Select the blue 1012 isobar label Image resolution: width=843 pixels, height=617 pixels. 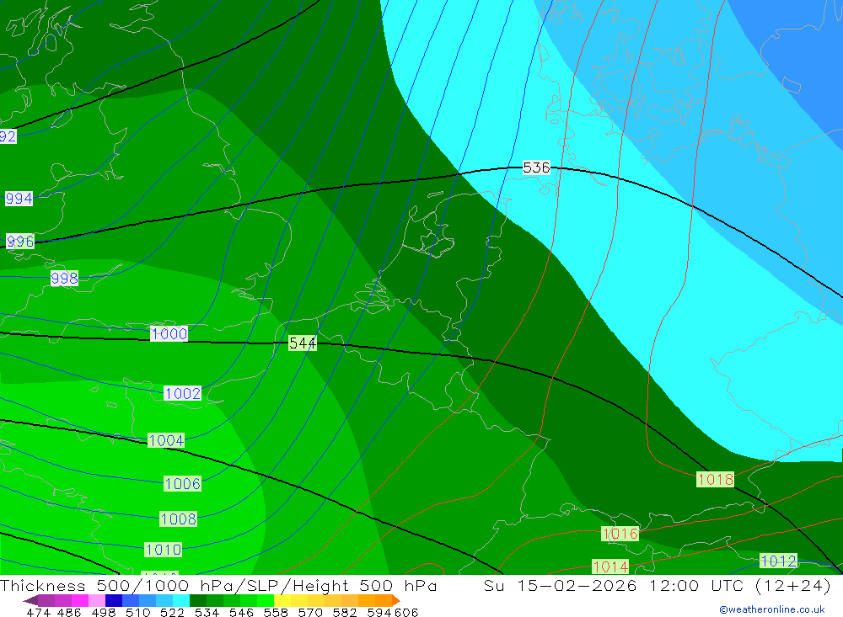(x=778, y=561)
